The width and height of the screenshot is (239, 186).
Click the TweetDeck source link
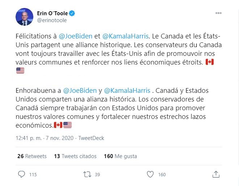coord(91,138)
